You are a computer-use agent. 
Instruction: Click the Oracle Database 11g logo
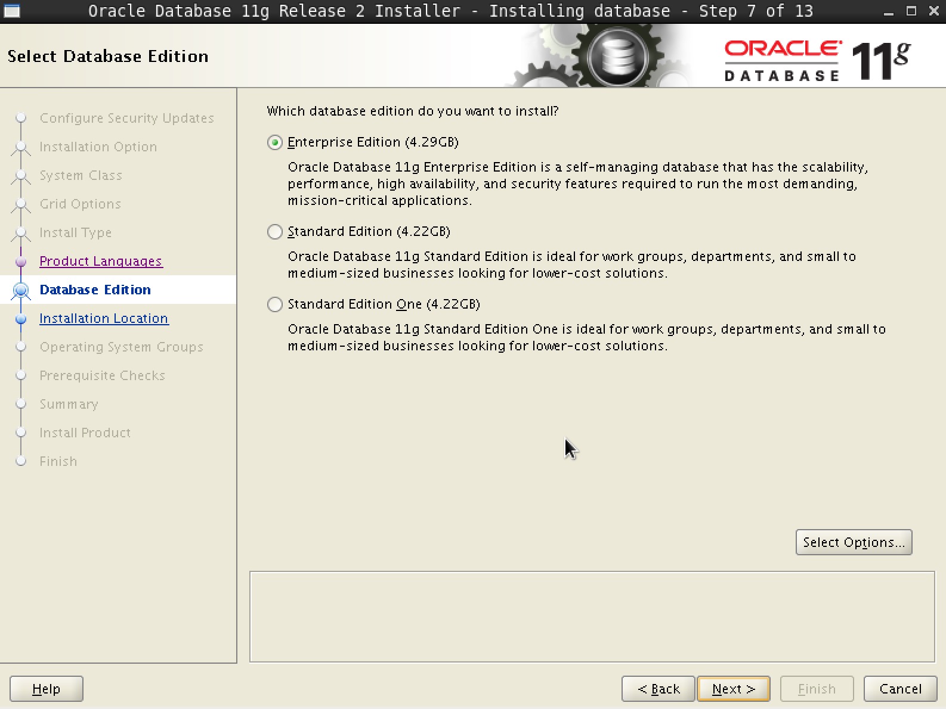pos(817,60)
